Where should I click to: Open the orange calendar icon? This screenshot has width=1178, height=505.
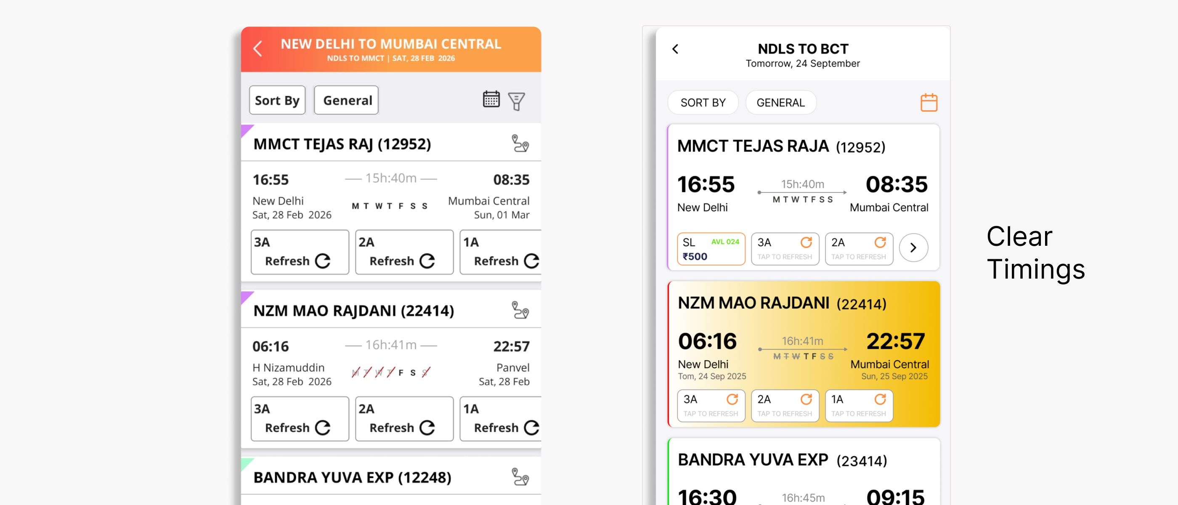929,102
